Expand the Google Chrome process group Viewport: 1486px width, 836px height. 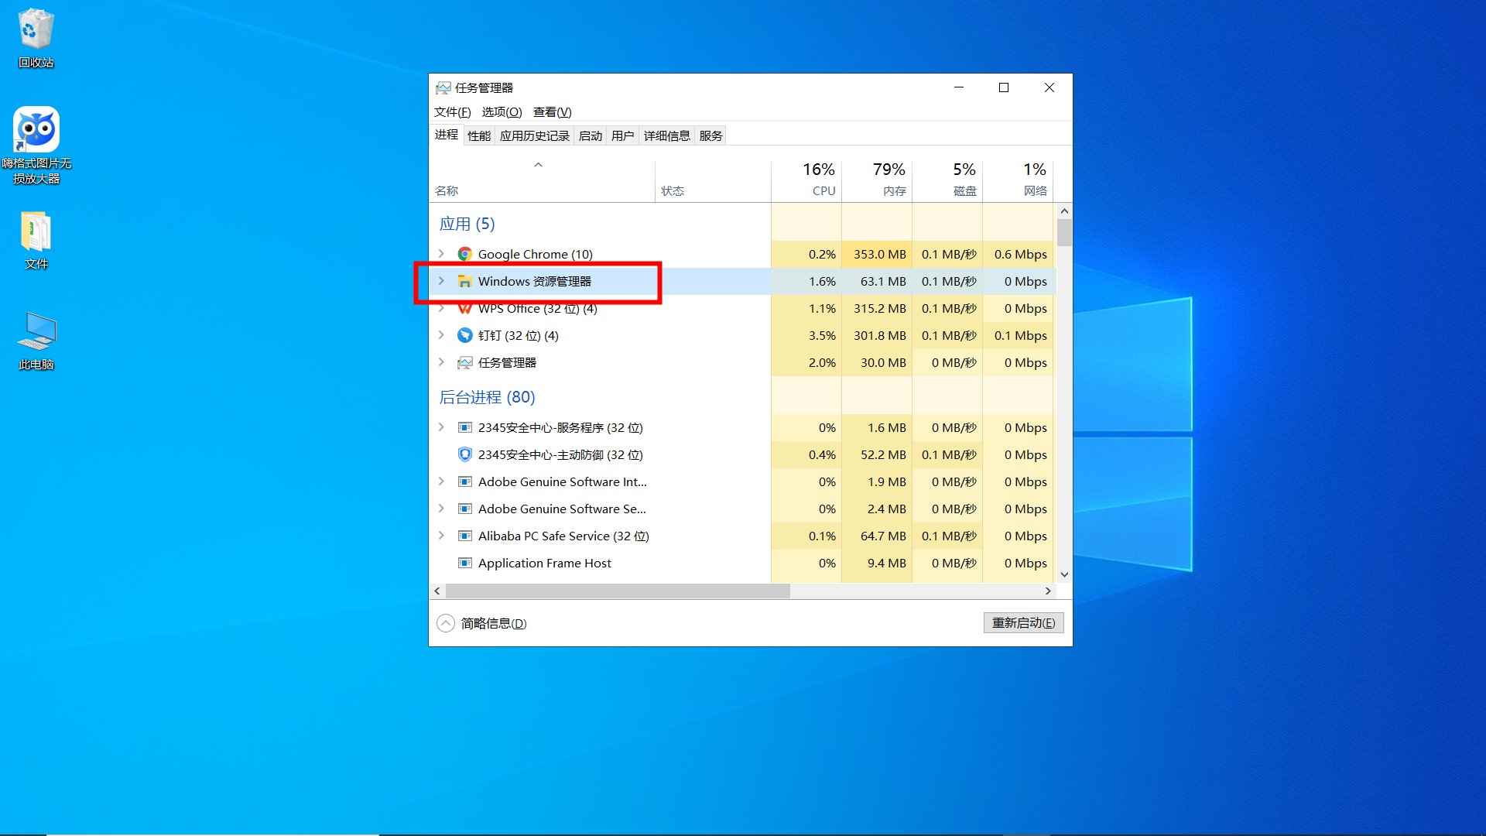coord(441,254)
